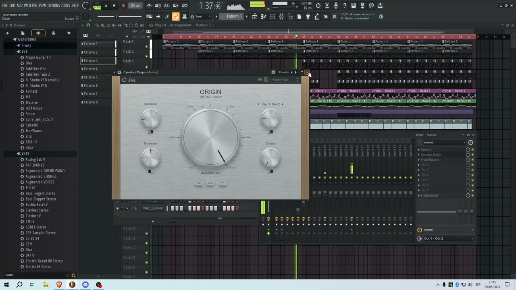Add new pattern with plus button
This screenshot has width=516, height=290.
click(x=246, y=17)
